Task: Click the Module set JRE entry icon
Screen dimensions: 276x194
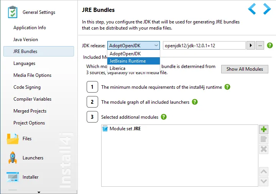Action: (x=105, y=129)
